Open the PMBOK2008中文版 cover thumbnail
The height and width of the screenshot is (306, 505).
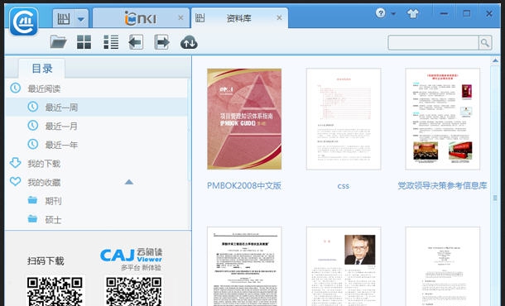[x=244, y=119]
